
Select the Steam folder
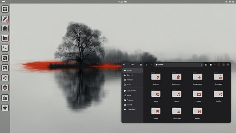click(x=156, y=111)
